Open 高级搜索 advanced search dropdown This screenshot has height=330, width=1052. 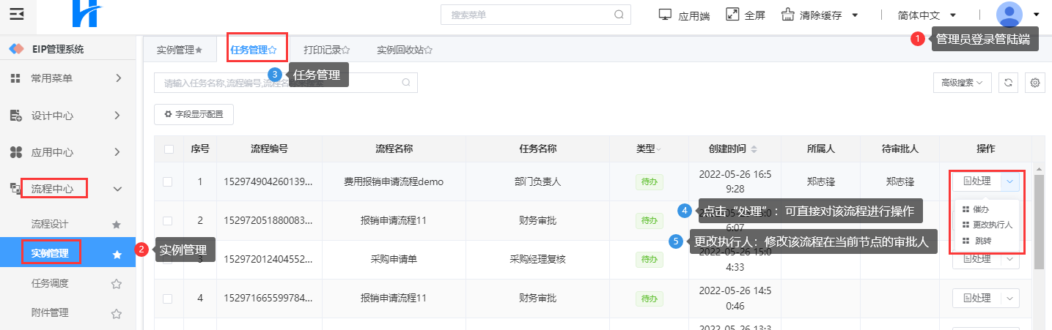963,83
